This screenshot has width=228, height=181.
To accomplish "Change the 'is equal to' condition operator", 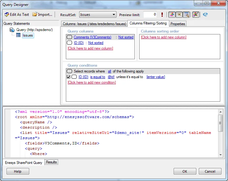I will [x=98, y=77].
